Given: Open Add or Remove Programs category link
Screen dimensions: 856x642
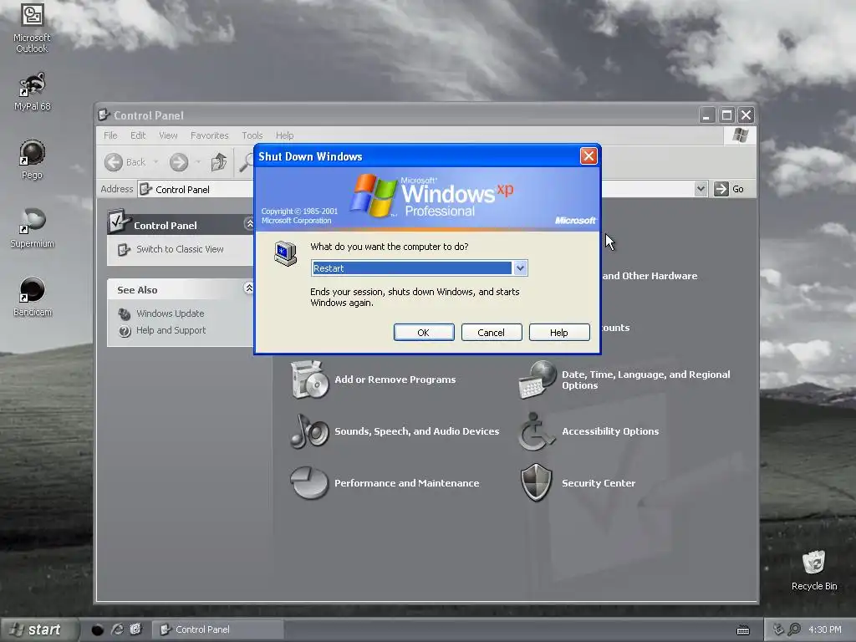Looking at the screenshot, I should coord(395,380).
